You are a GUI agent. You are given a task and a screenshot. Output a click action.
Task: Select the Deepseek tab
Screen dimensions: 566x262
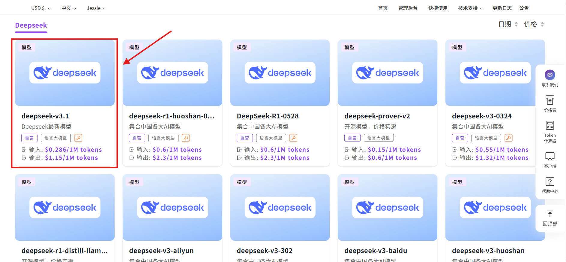tap(31, 25)
